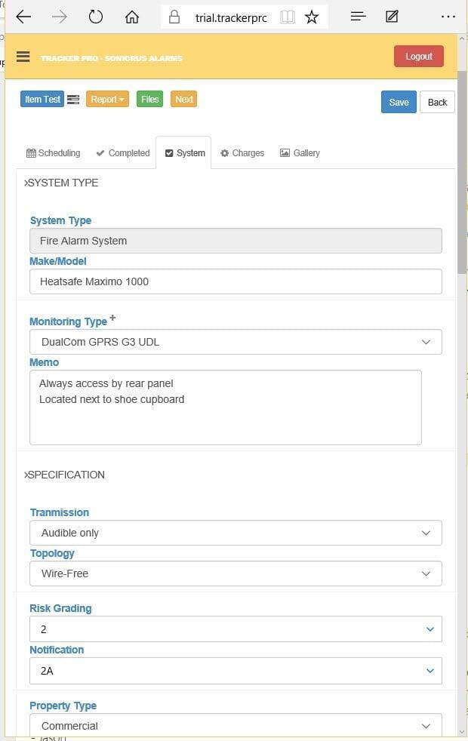Open the Topology dropdown
Viewport: 468px width, 741px height.
coord(236,573)
